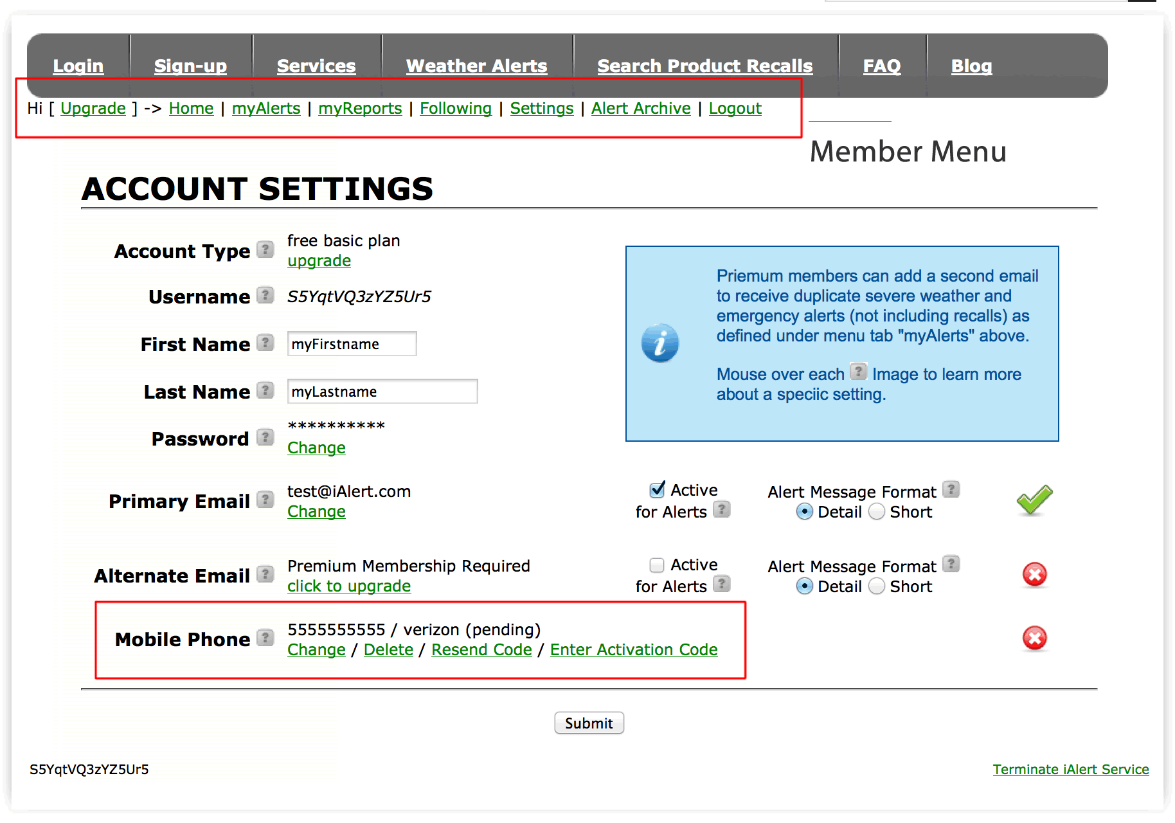Click the help icon beside First Name

click(265, 343)
